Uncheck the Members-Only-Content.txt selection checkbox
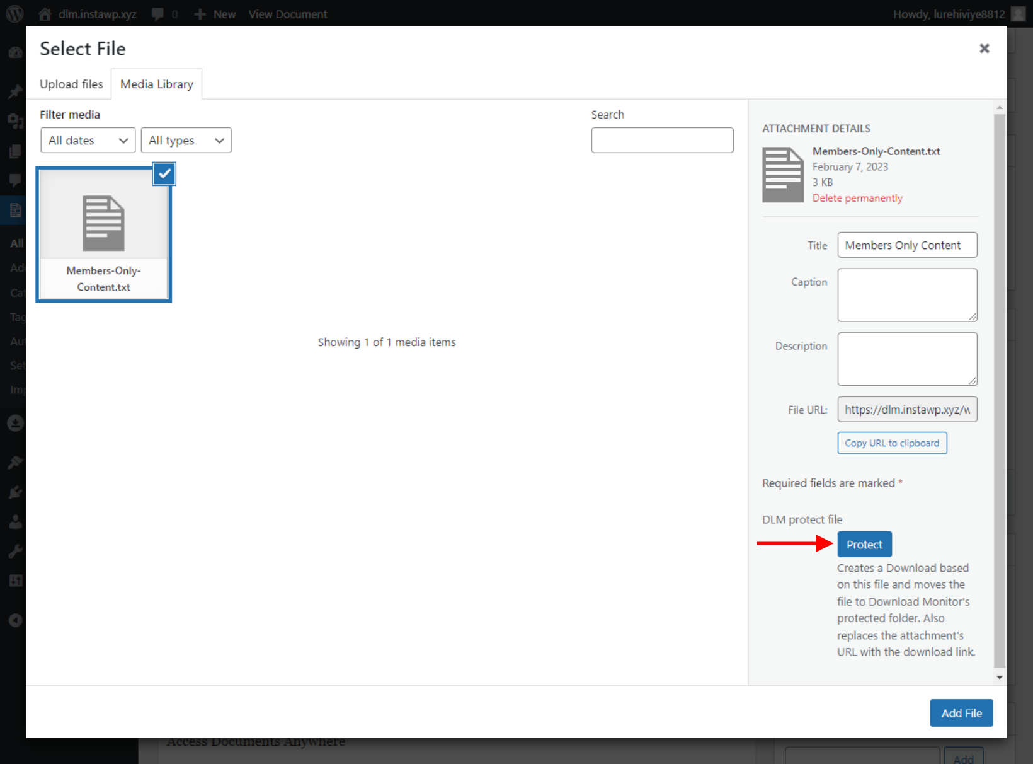 tap(164, 174)
